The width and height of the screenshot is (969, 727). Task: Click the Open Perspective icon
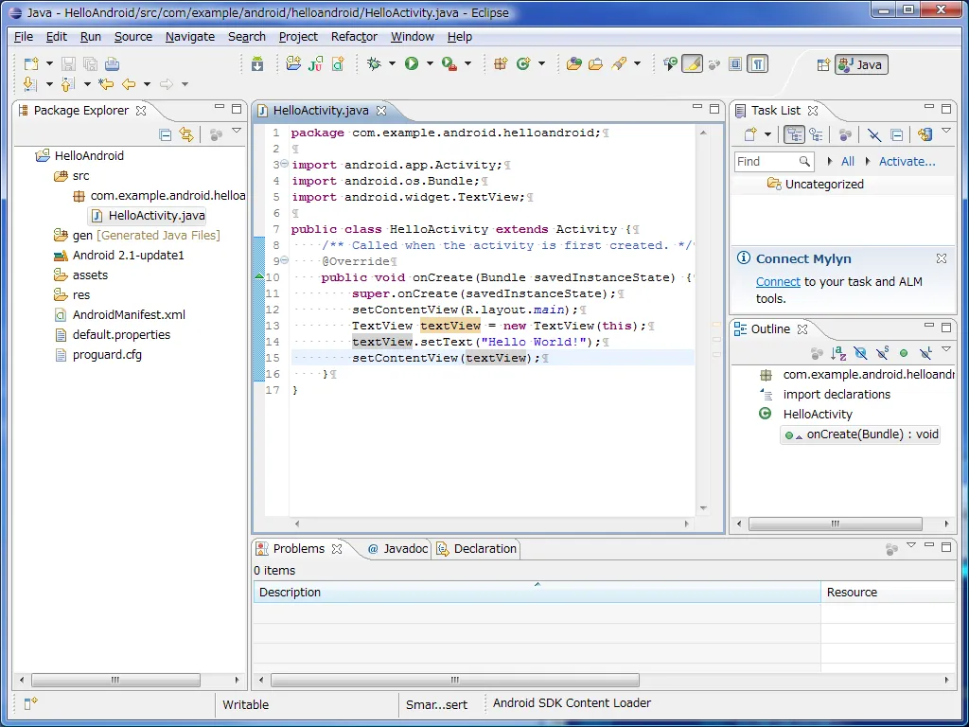point(823,64)
